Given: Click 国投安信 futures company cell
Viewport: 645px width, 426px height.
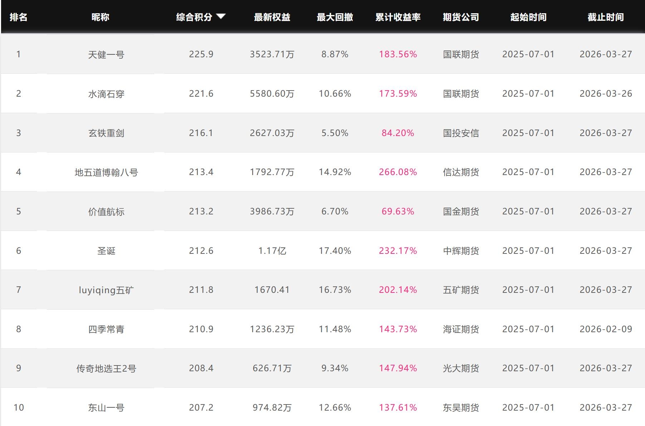Looking at the screenshot, I should point(461,133).
